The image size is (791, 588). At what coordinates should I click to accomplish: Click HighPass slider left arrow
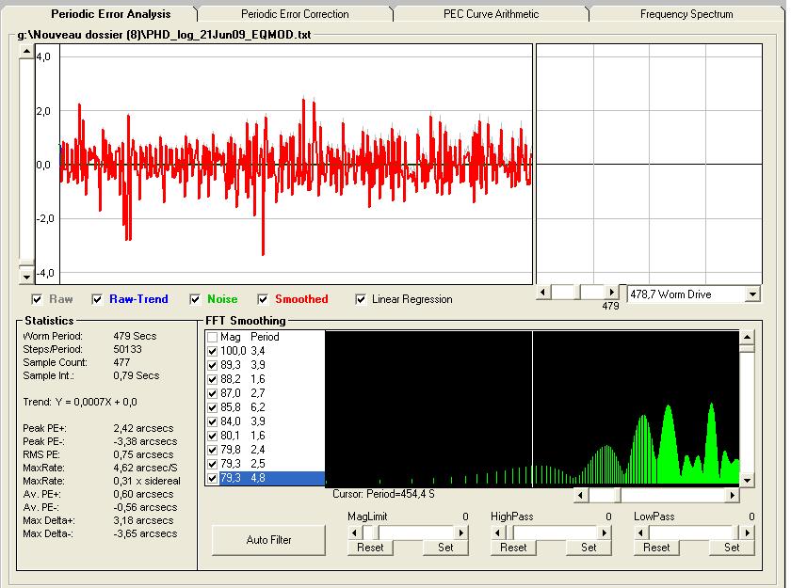[497, 532]
